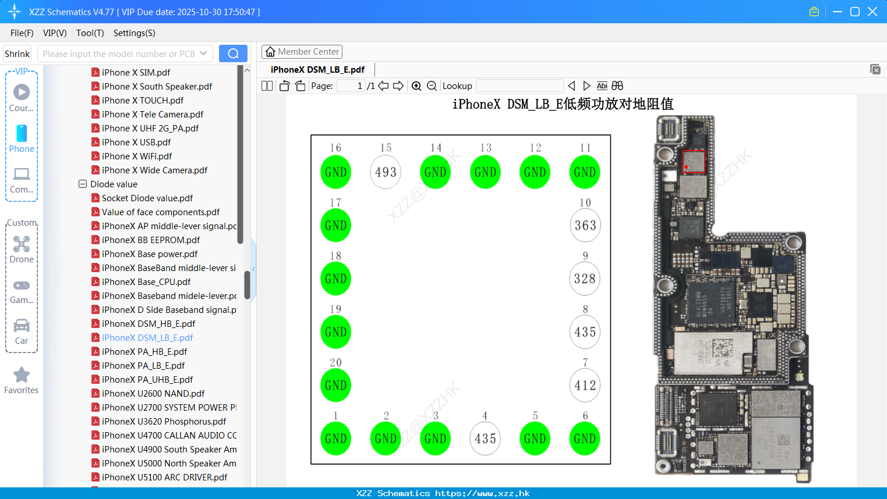Select the Computer category icon
This screenshot has width=887, height=499.
click(22, 180)
